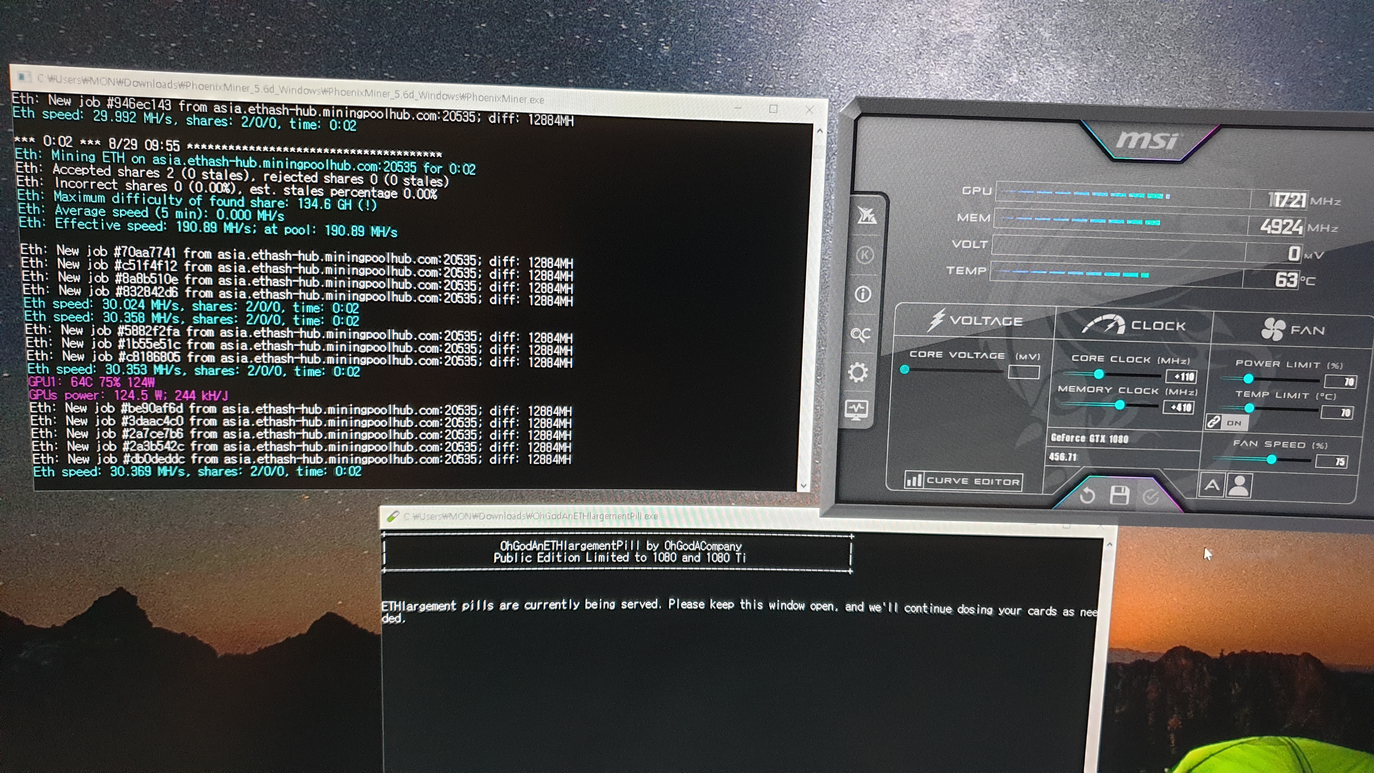Viewport: 1374px width, 773px height.
Task: Click the Fan Speed slider handle
Action: tap(1271, 459)
